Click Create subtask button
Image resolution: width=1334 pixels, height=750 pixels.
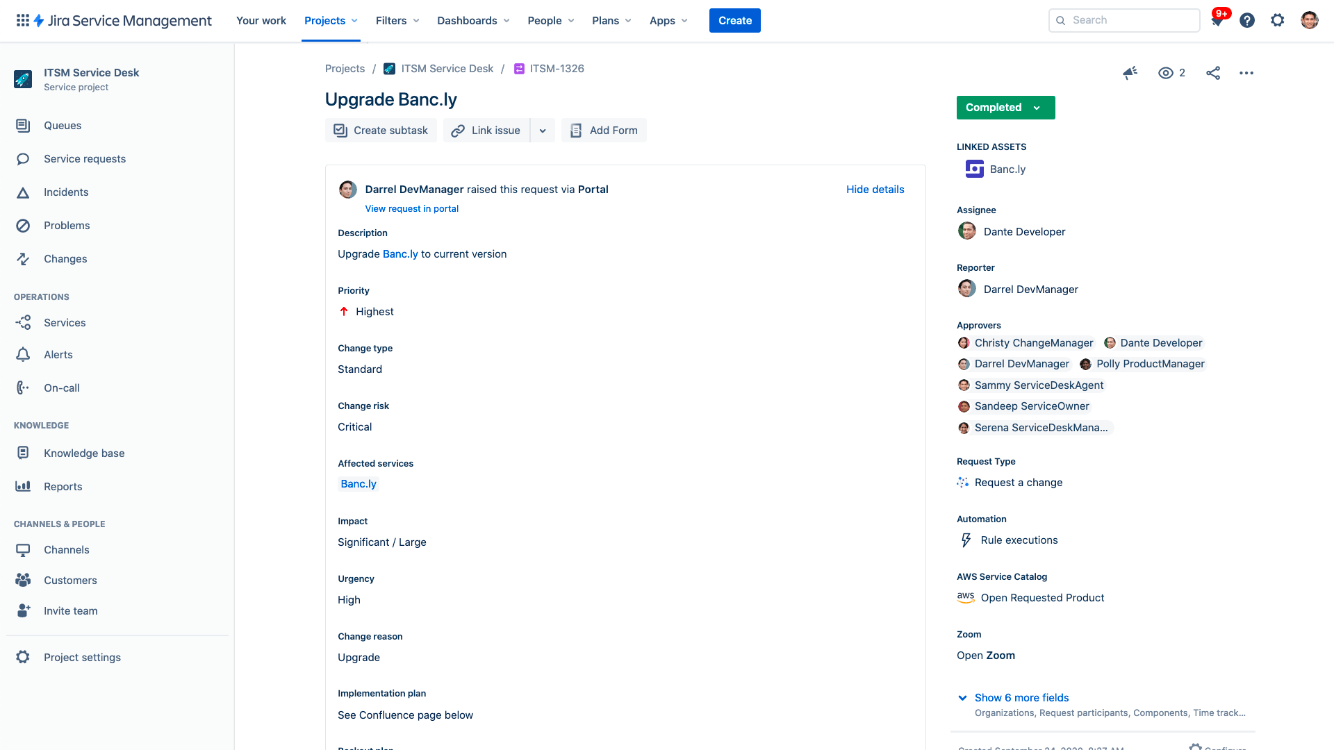(380, 130)
